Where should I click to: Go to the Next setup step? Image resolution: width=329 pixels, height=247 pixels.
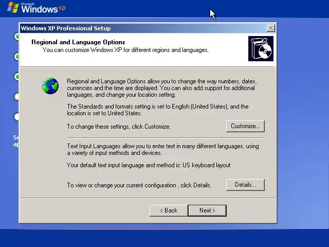click(x=207, y=210)
